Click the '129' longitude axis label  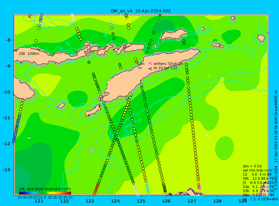click(x=243, y=201)
